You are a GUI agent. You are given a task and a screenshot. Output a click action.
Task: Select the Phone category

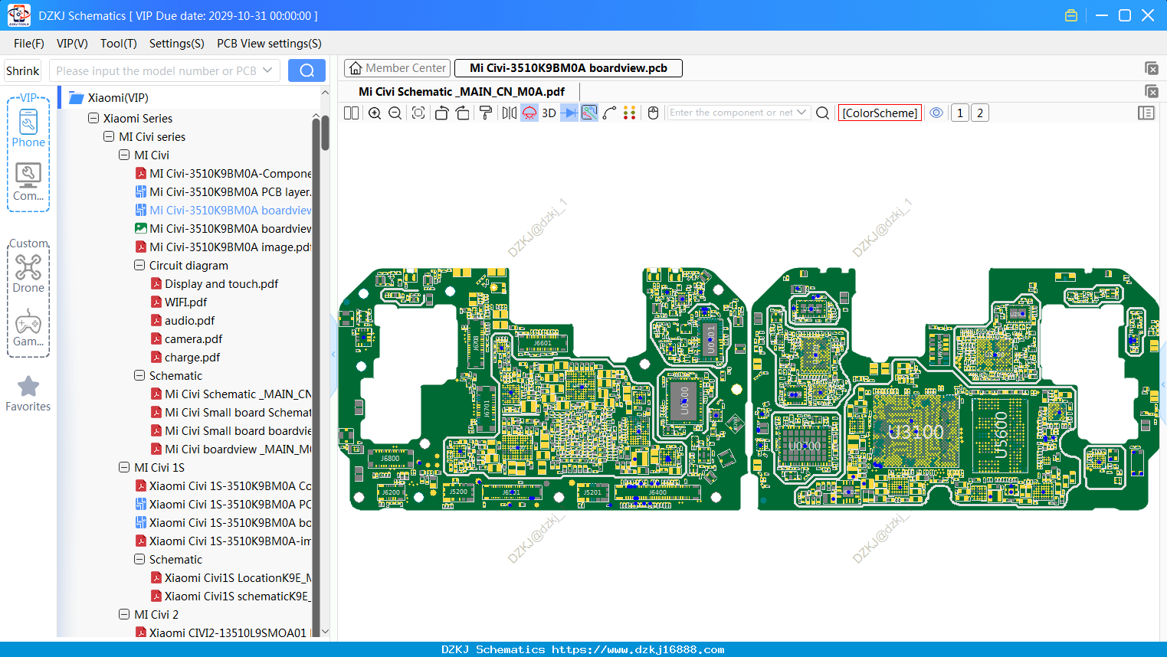[x=28, y=128]
